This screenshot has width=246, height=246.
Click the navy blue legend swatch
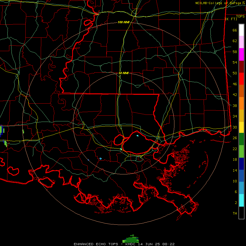[x=241, y=164]
